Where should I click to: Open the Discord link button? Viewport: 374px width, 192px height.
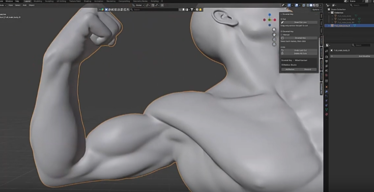point(307,69)
